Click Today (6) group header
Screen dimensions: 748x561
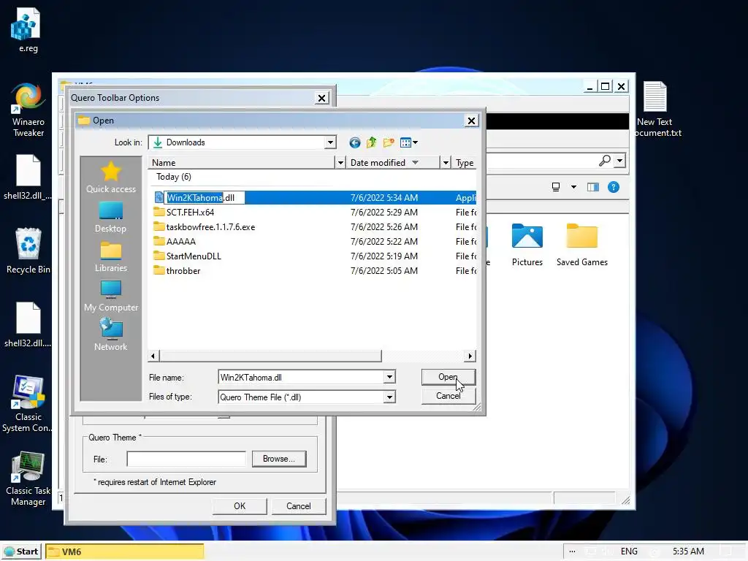174,177
